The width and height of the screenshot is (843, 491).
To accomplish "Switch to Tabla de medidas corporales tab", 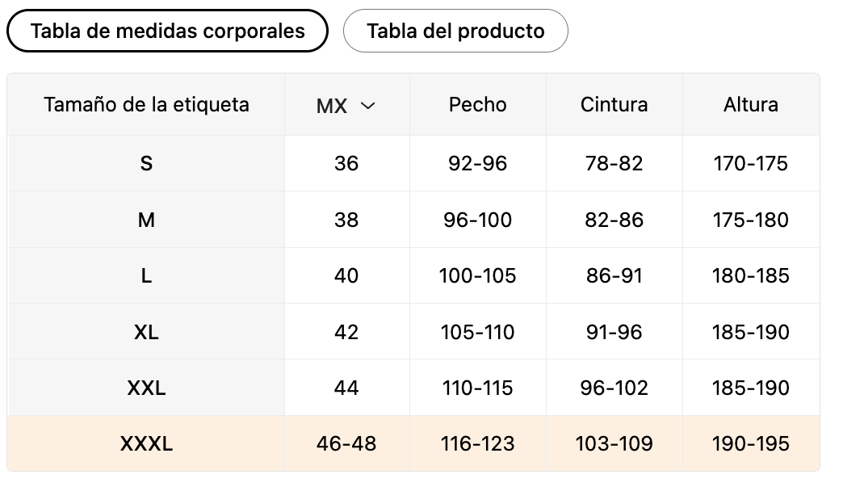I will click(167, 31).
